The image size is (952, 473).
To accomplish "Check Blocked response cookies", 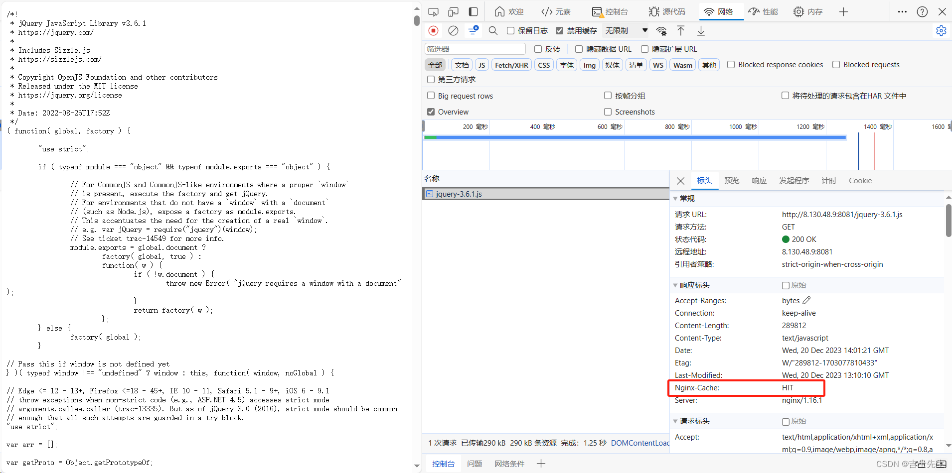I will [x=731, y=65].
